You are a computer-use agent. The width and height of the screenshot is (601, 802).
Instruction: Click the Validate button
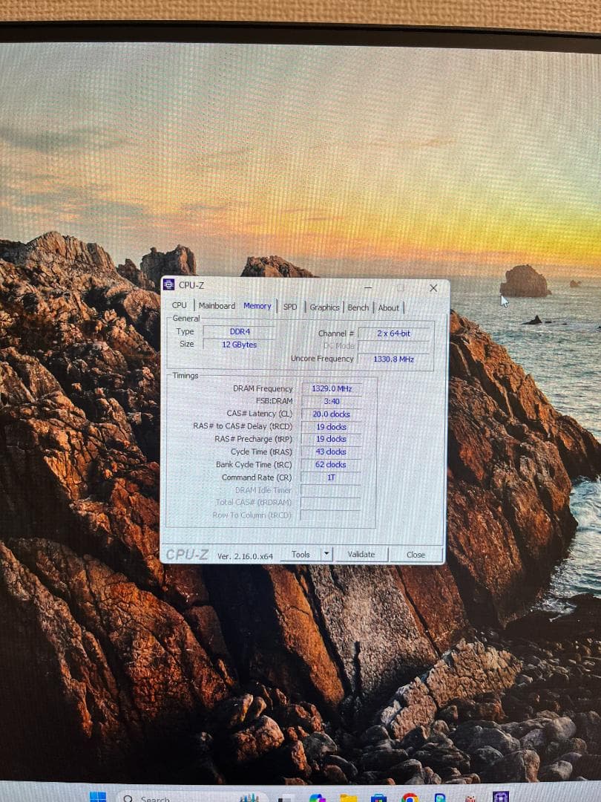[363, 554]
